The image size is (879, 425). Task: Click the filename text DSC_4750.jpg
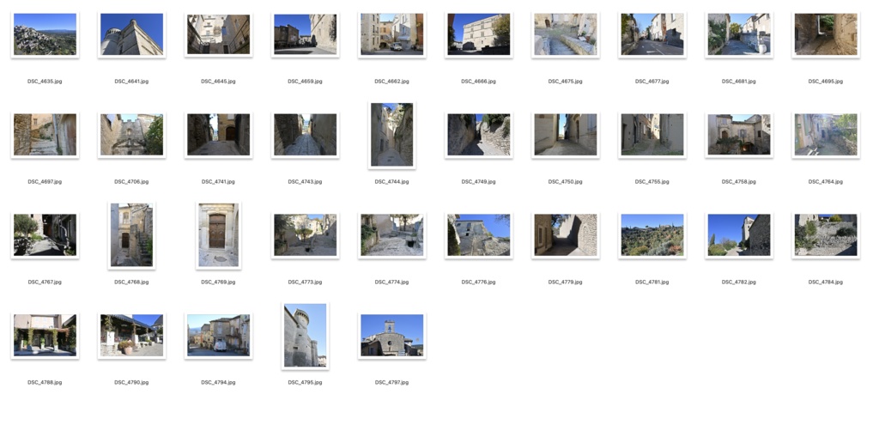click(566, 182)
